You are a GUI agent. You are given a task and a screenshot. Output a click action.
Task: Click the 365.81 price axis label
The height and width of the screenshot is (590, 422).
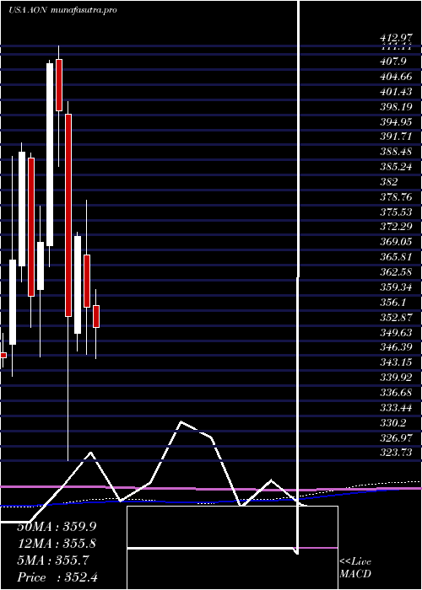pos(397,256)
